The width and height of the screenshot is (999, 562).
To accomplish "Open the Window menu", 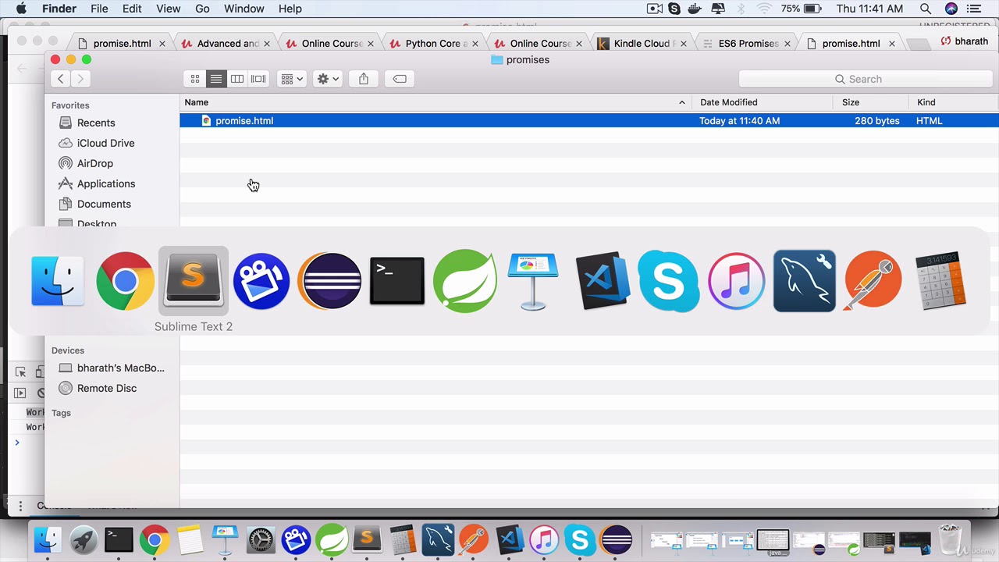I will tap(244, 9).
